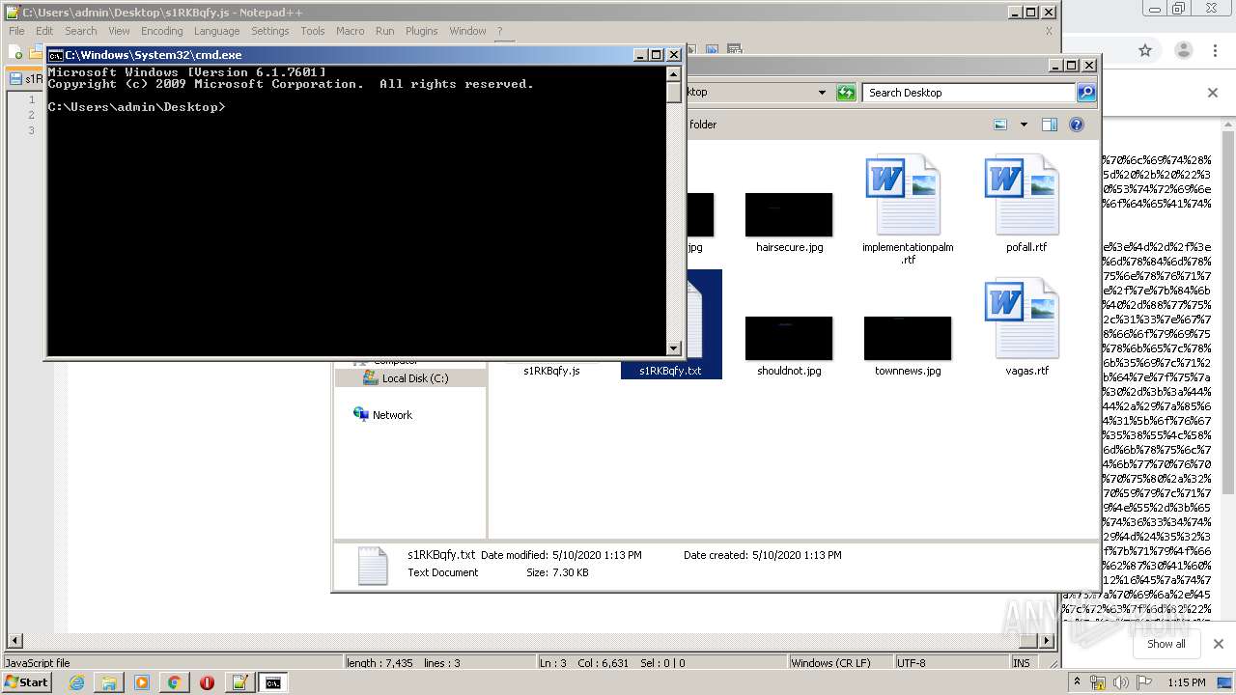Open the Edit menu in Notepad++
The width and height of the screenshot is (1236, 695).
(44, 31)
